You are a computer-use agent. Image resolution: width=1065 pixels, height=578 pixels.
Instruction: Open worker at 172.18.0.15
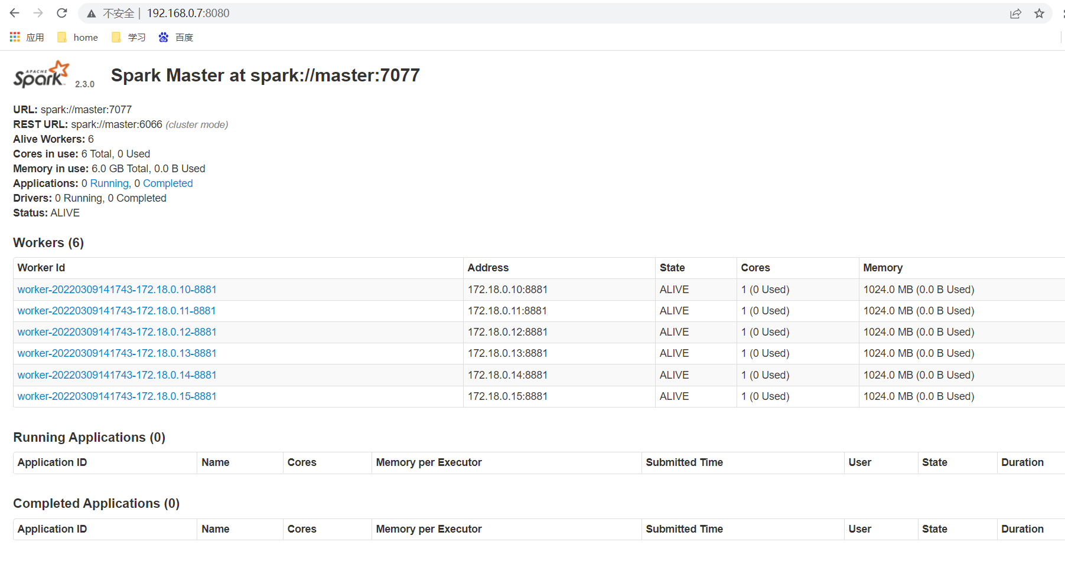pos(116,396)
